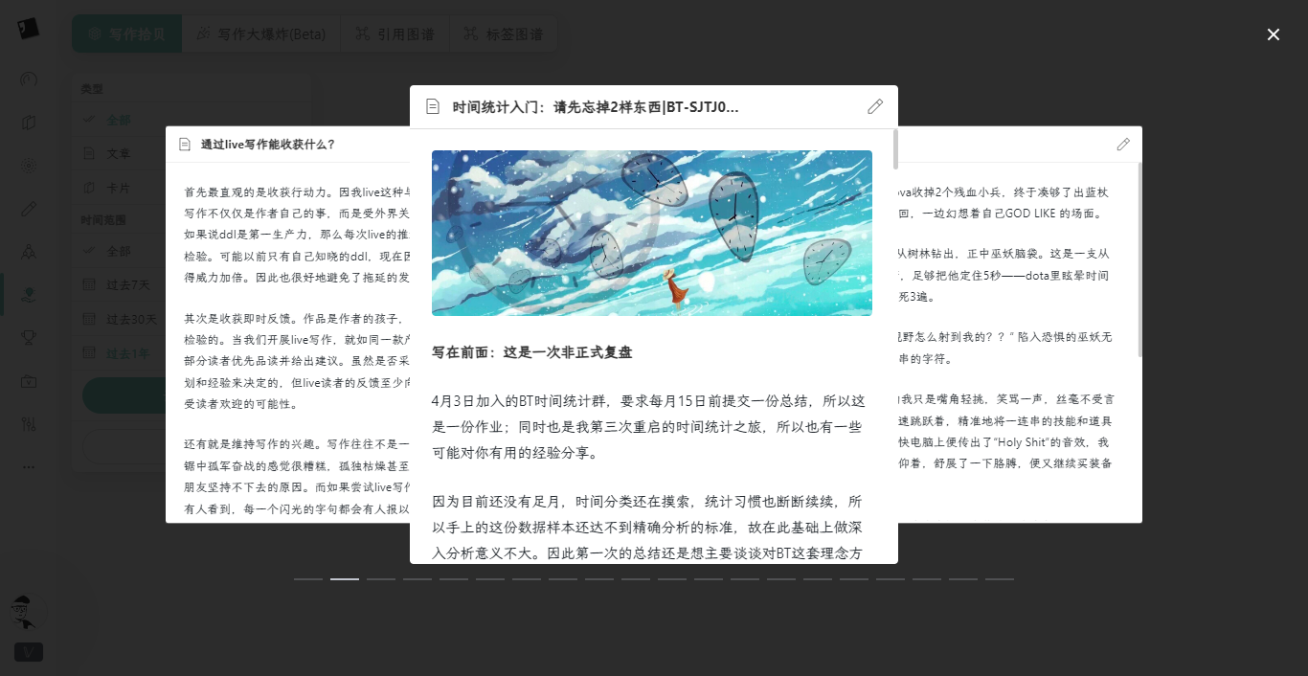Click the edit pencil on the 时间统计入门 card
The image size is (1308, 676).
(875, 106)
